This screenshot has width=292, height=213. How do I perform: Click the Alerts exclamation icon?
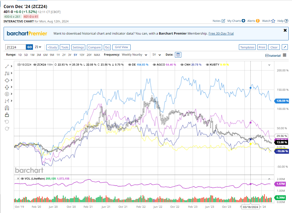click(x=258, y=21)
